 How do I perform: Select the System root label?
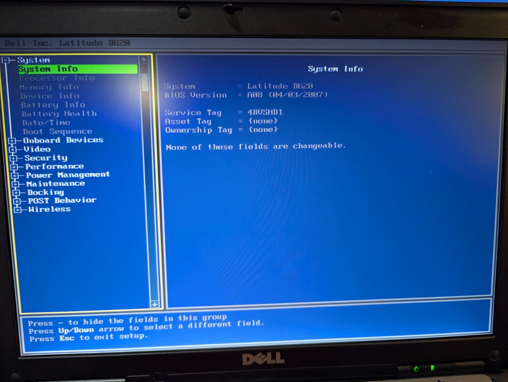[x=34, y=60]
